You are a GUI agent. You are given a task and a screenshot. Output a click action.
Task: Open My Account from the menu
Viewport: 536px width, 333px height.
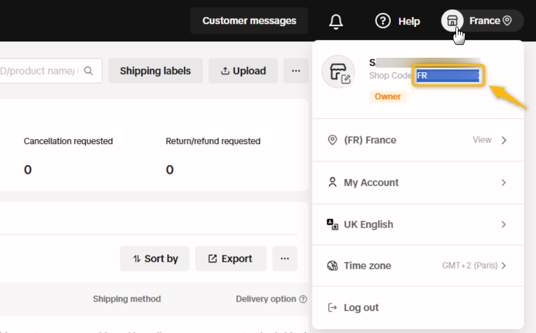pos(418,183)
